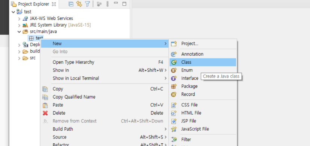
Task: Expand the Deployment Descriptor node arrow
Action: [19, 45]
